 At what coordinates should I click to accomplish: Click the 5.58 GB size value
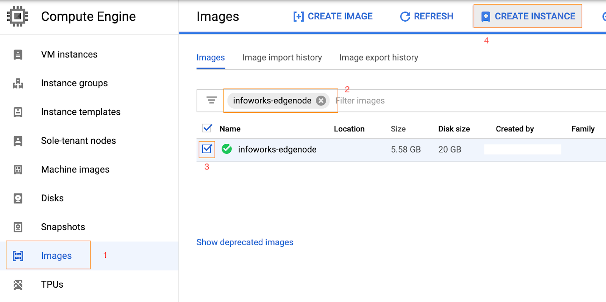pos(406,149)
